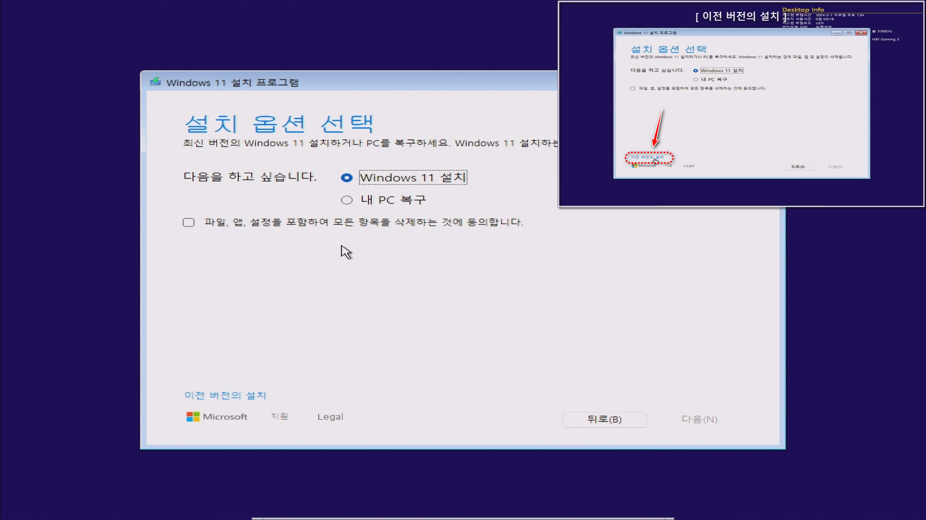Click the 'Desktop Info' label at top right
This screenshot has height=520, width=926.
(x=803, y=10)
